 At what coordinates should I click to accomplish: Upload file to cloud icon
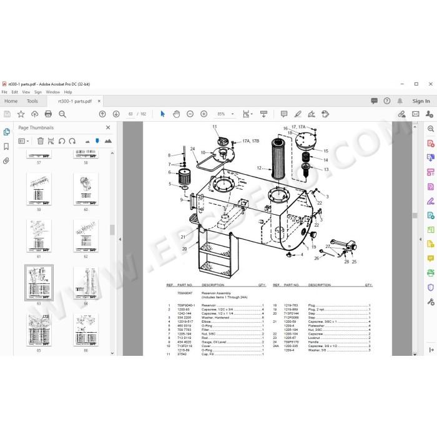[34, 114]
